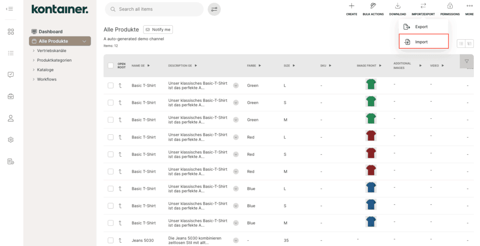This screenshot has width=480, height=246.
Task: Open search filter settings icon
Action: tap(214, 9)
